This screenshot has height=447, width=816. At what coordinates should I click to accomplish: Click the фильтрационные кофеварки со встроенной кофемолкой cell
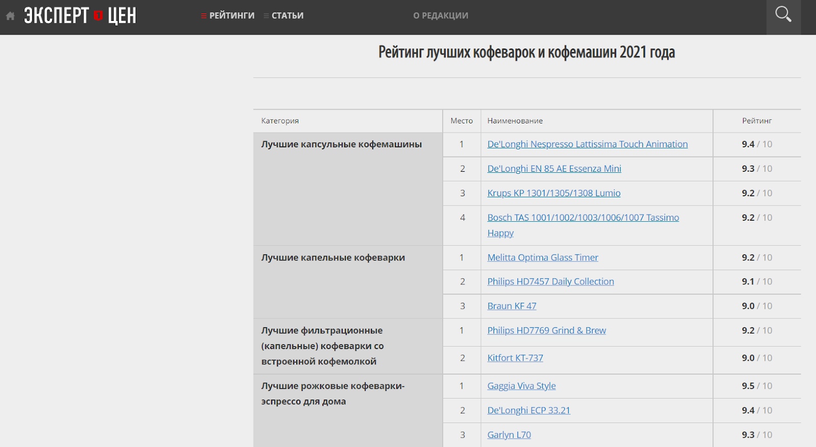click(x=348, y=346)
